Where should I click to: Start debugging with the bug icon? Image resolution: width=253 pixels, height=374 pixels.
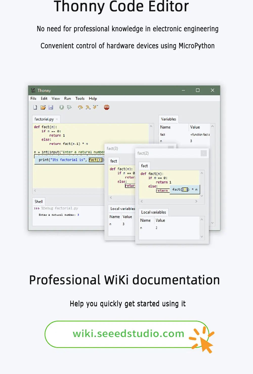coord(69,107)
